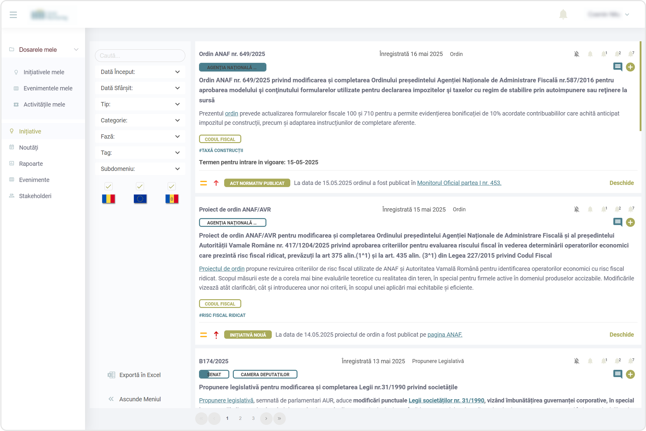646x431 pixels.
Task: Click the Caută search field
Action: [140, 56]
